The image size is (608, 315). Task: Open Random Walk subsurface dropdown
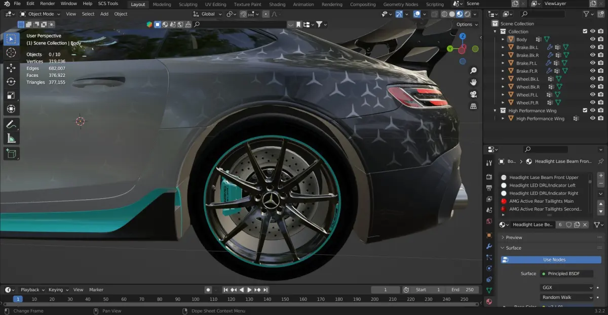coord(566,297)
